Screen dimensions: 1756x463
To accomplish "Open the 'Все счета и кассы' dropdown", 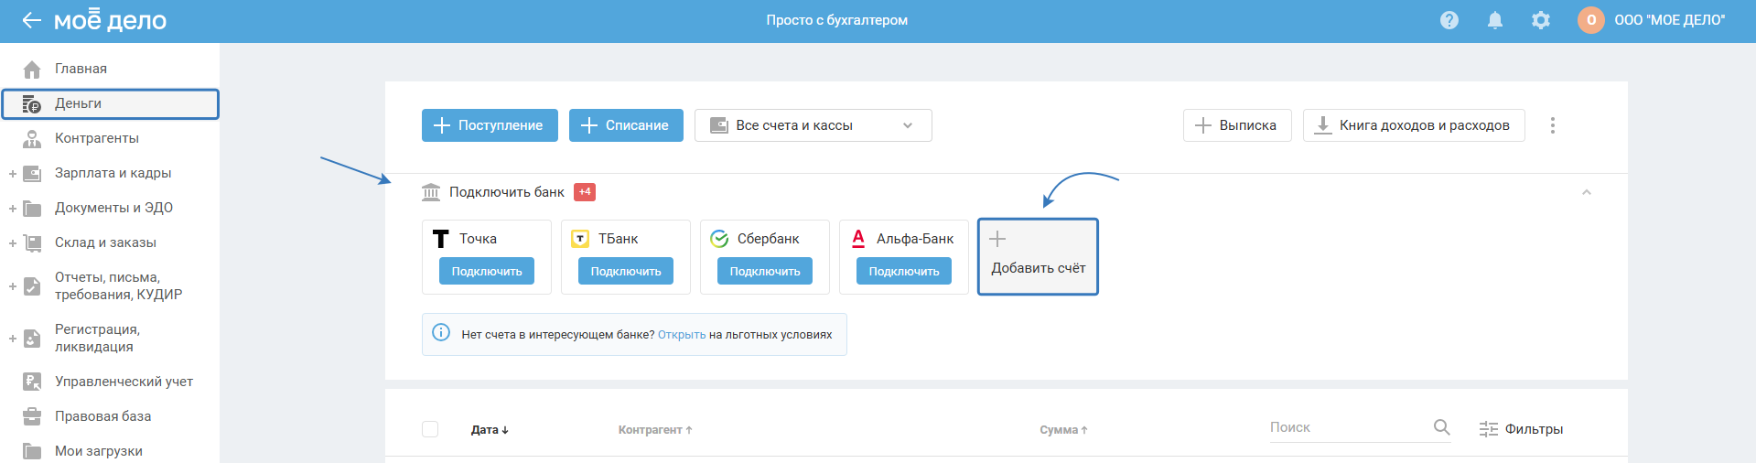I will [x=813, y=125].
